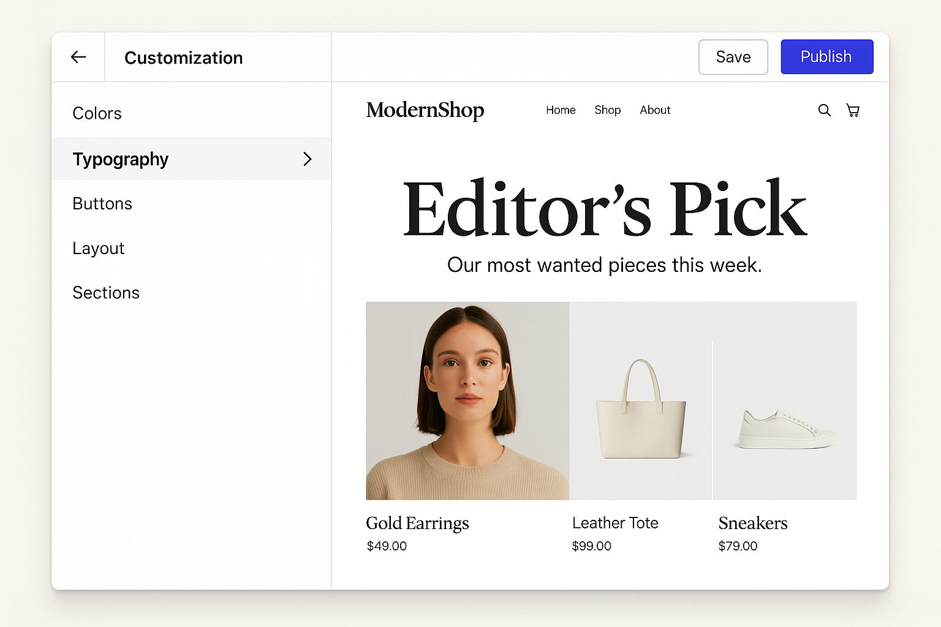Go to Layout settings
Viewport: 941px width, 627px height.
point(98,248)
